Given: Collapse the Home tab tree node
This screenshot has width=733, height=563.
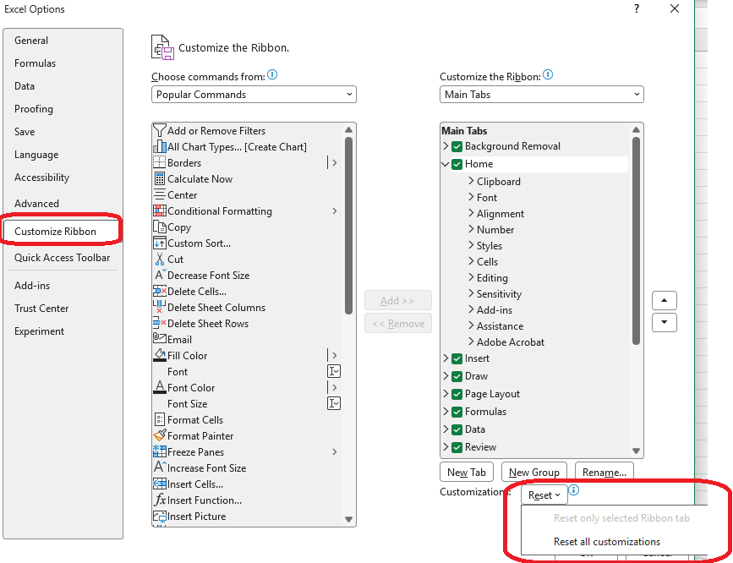Looking at the screenshot, I should (x=446, y=164).
